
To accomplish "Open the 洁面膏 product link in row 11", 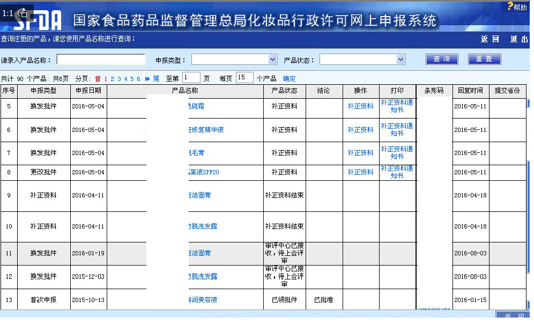I will 199,254.
